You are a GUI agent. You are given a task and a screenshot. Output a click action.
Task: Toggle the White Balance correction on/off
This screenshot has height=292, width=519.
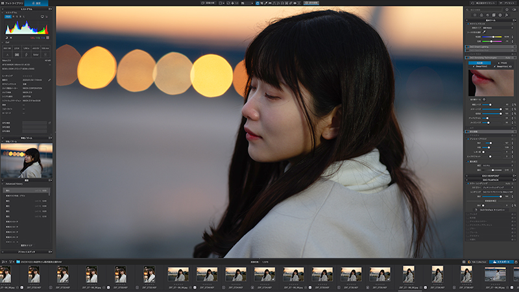[468, 24]
